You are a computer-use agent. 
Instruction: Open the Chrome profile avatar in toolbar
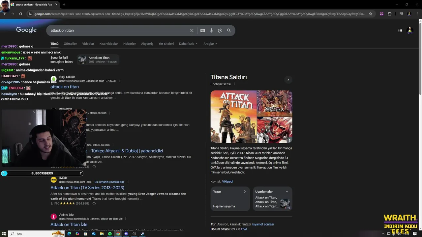(x=409, y=14)
